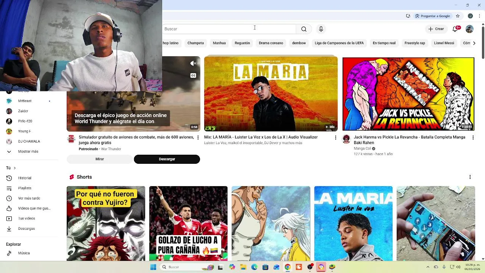
Task: Select the Freestyle rap chip
Action: [x=415, y=43]
